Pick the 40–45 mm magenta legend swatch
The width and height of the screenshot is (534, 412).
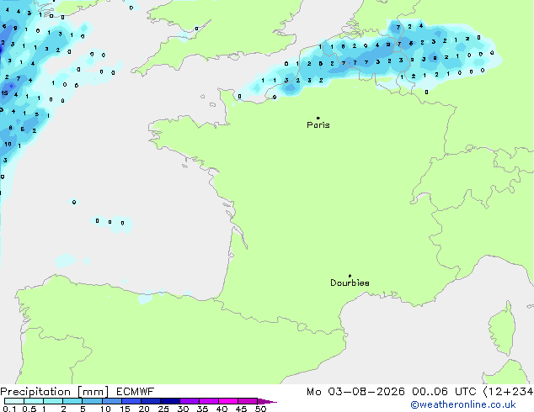[228, 401]
